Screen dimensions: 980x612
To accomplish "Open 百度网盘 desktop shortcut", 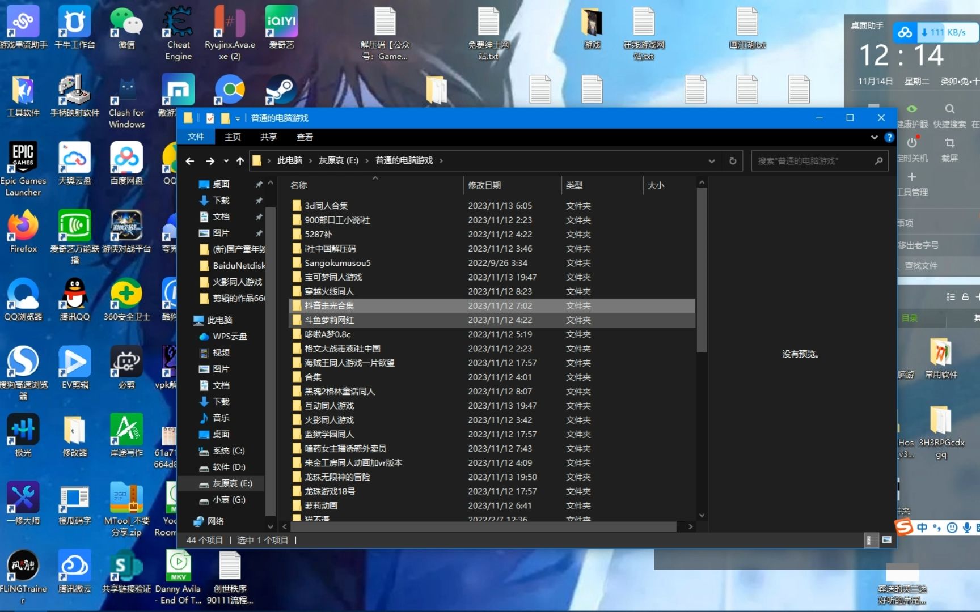I will click(126, 163).
